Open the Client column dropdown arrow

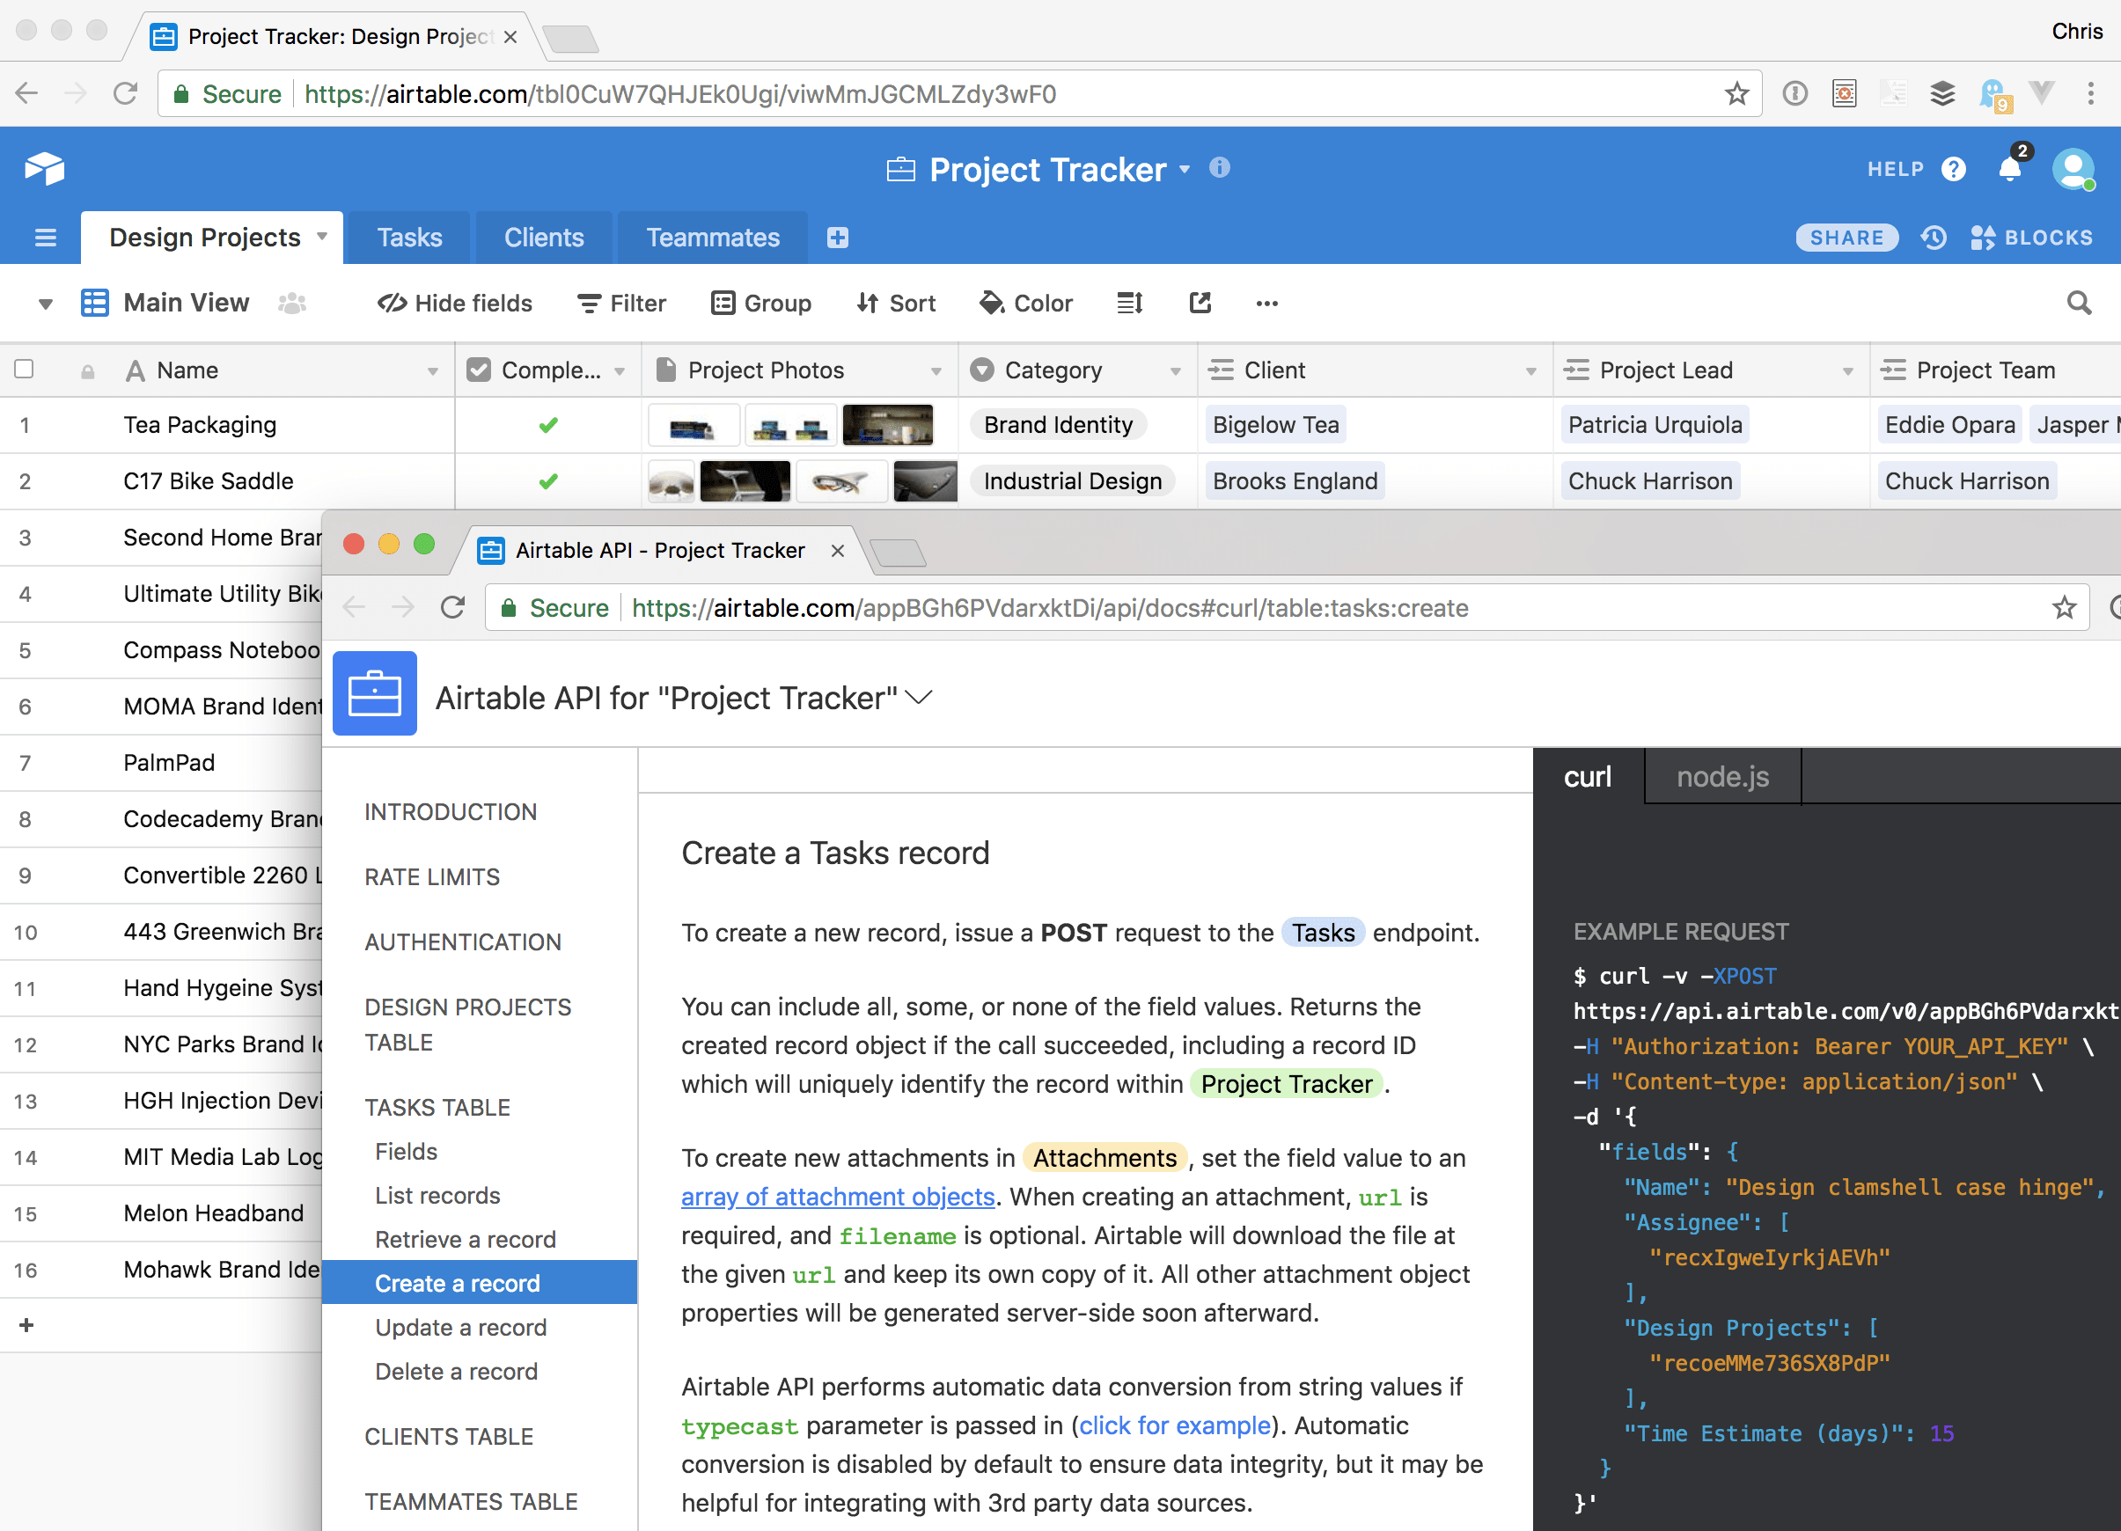point(1530,371)
